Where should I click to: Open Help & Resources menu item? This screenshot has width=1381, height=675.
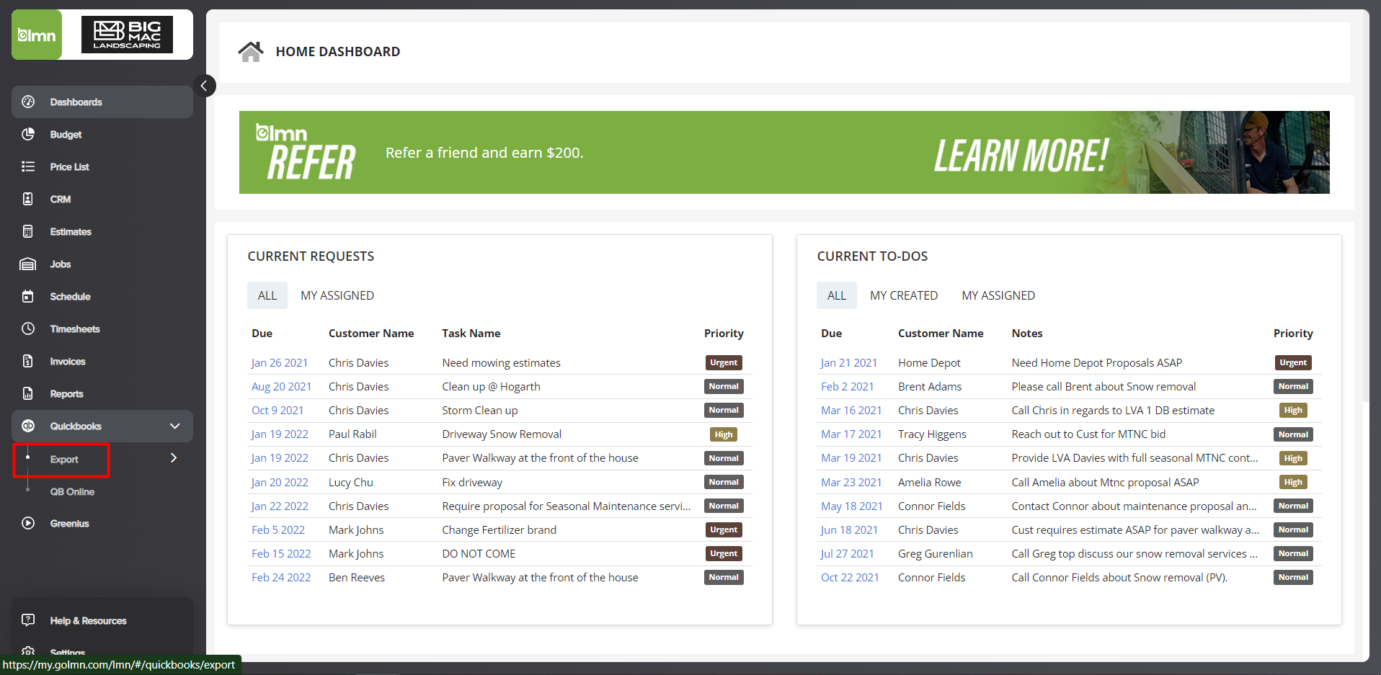(88, 620)
